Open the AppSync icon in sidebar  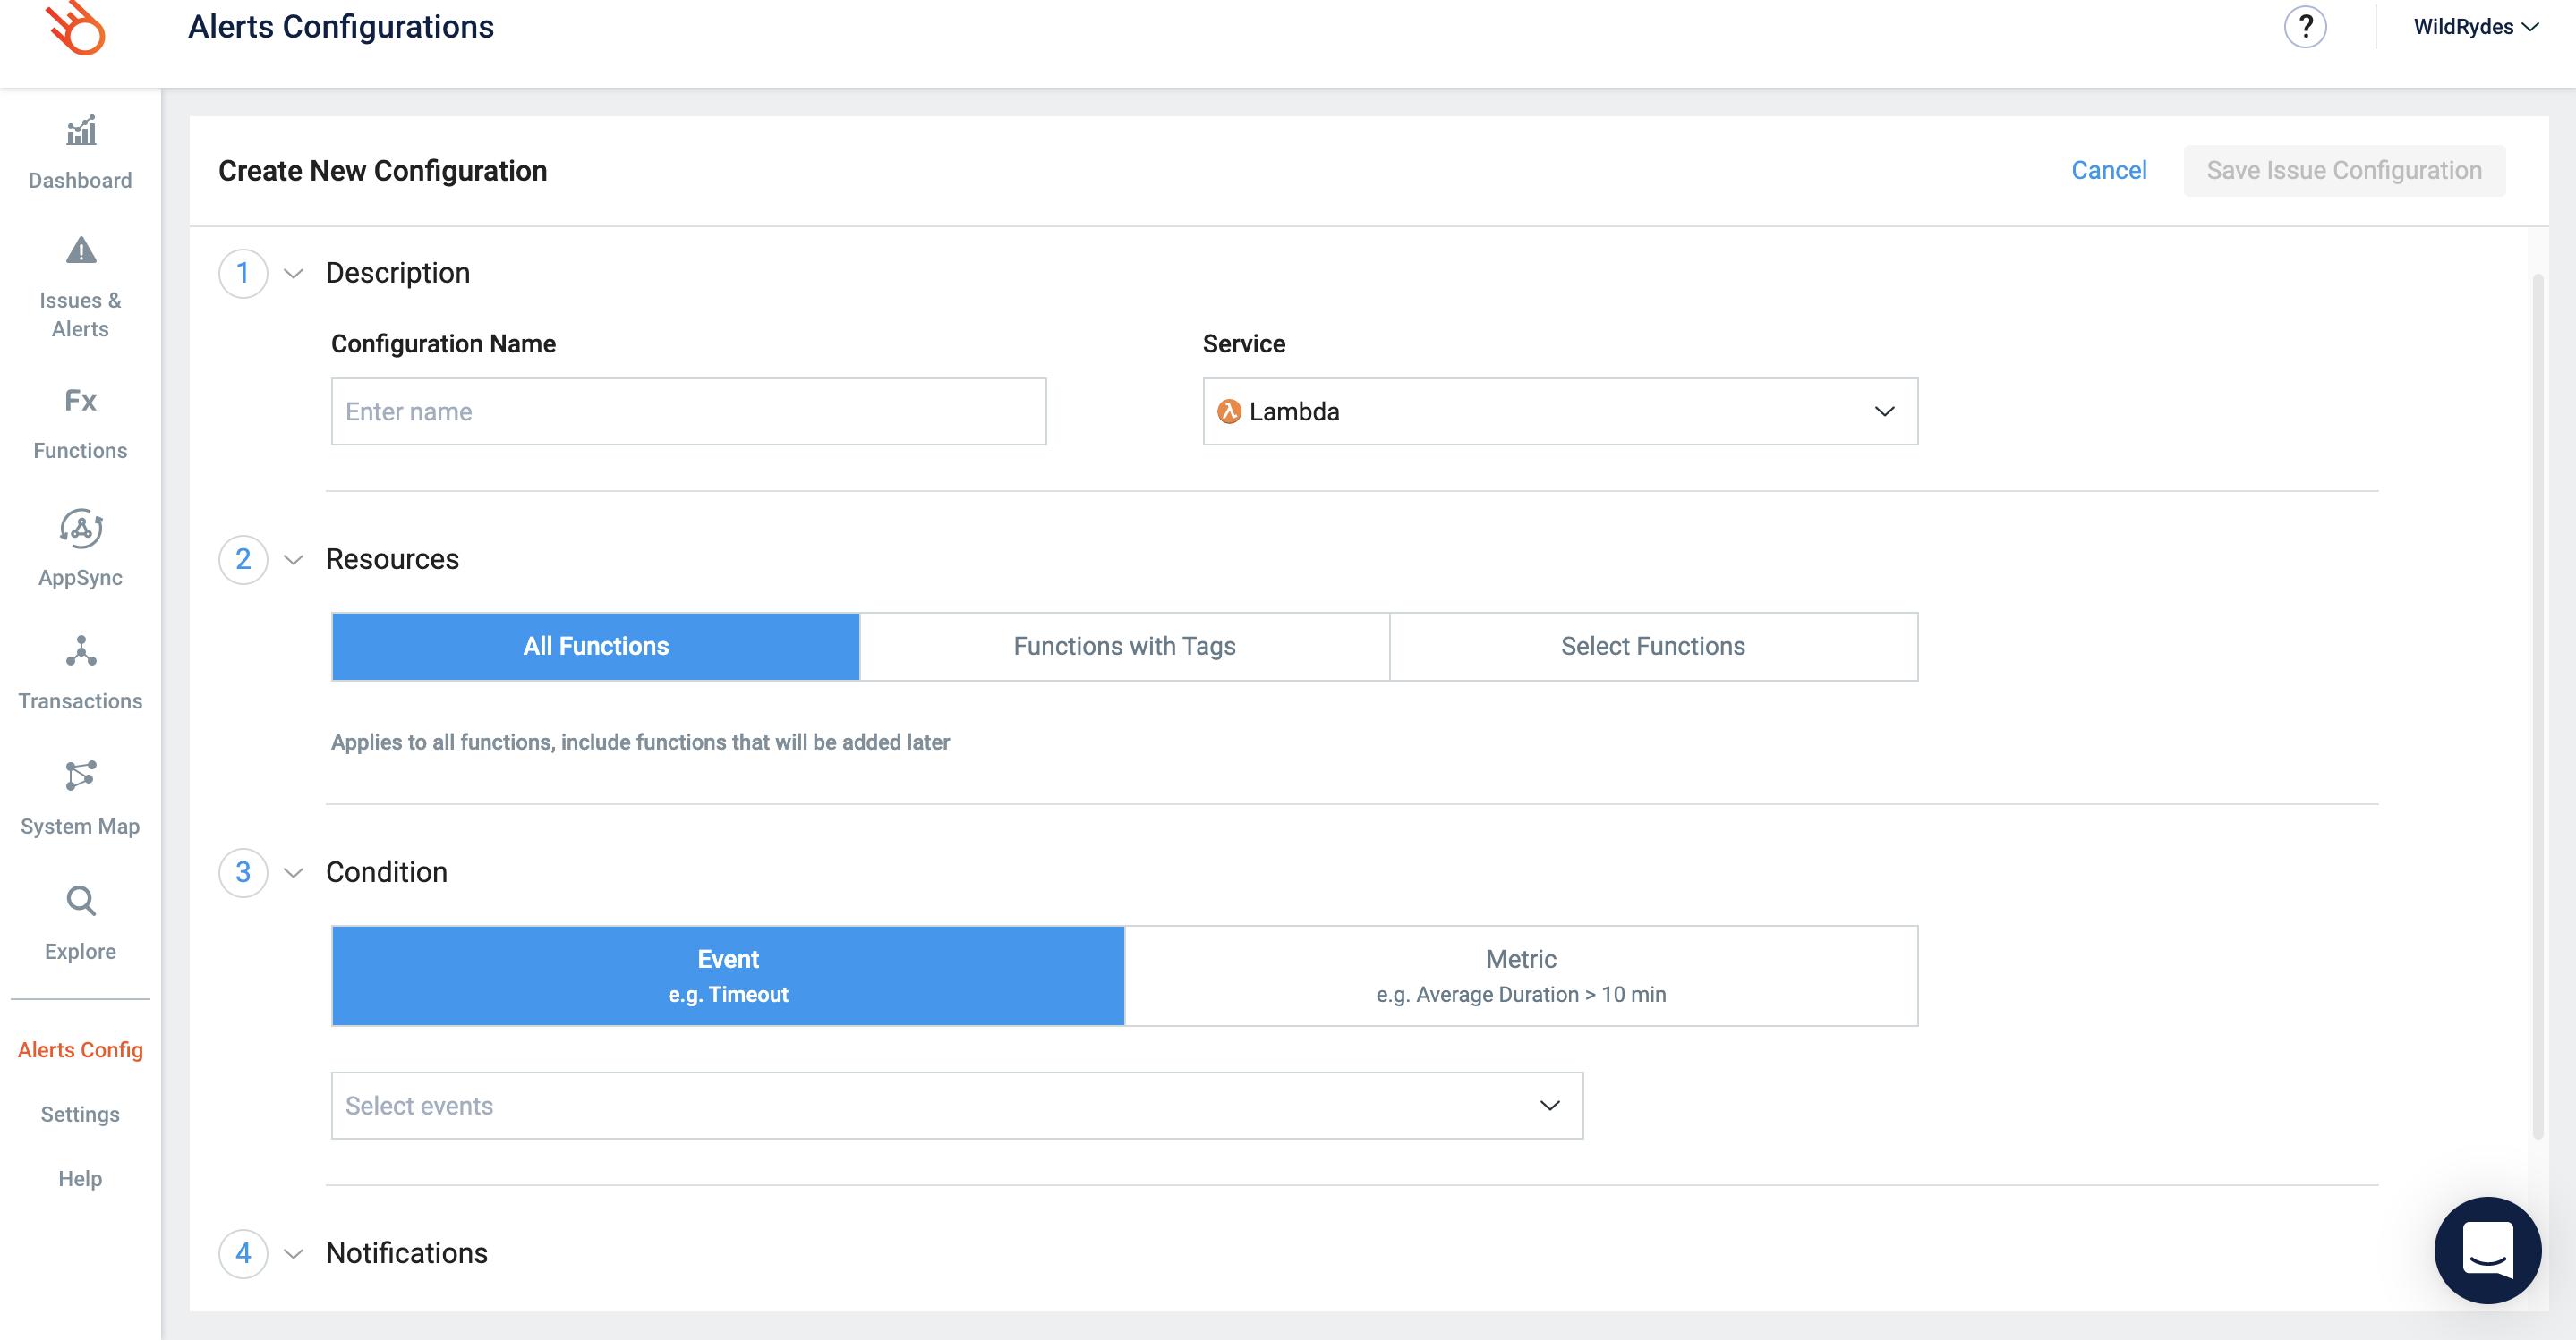point(80,528)
